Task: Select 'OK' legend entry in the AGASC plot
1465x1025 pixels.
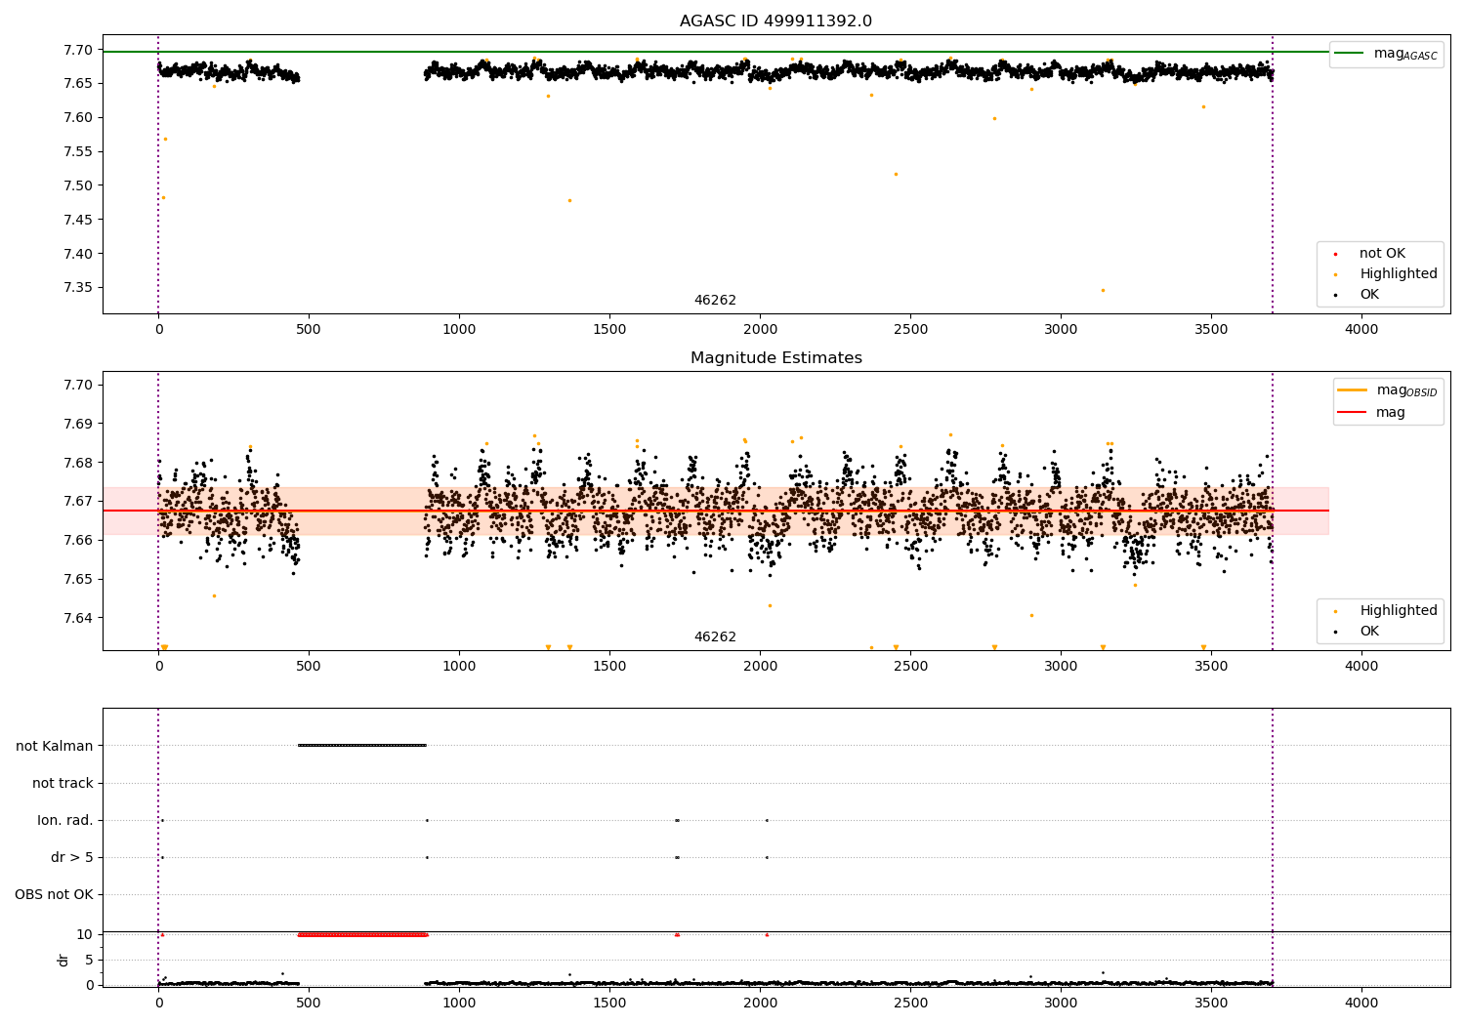Action: [x=1369, y=295]
